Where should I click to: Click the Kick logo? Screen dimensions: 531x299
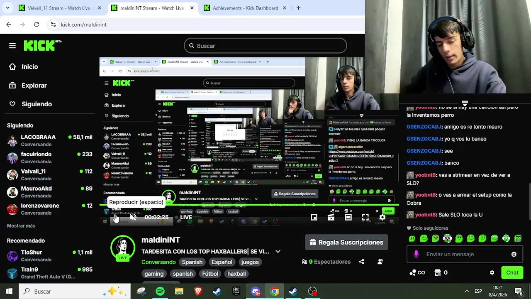pos(42,46)
